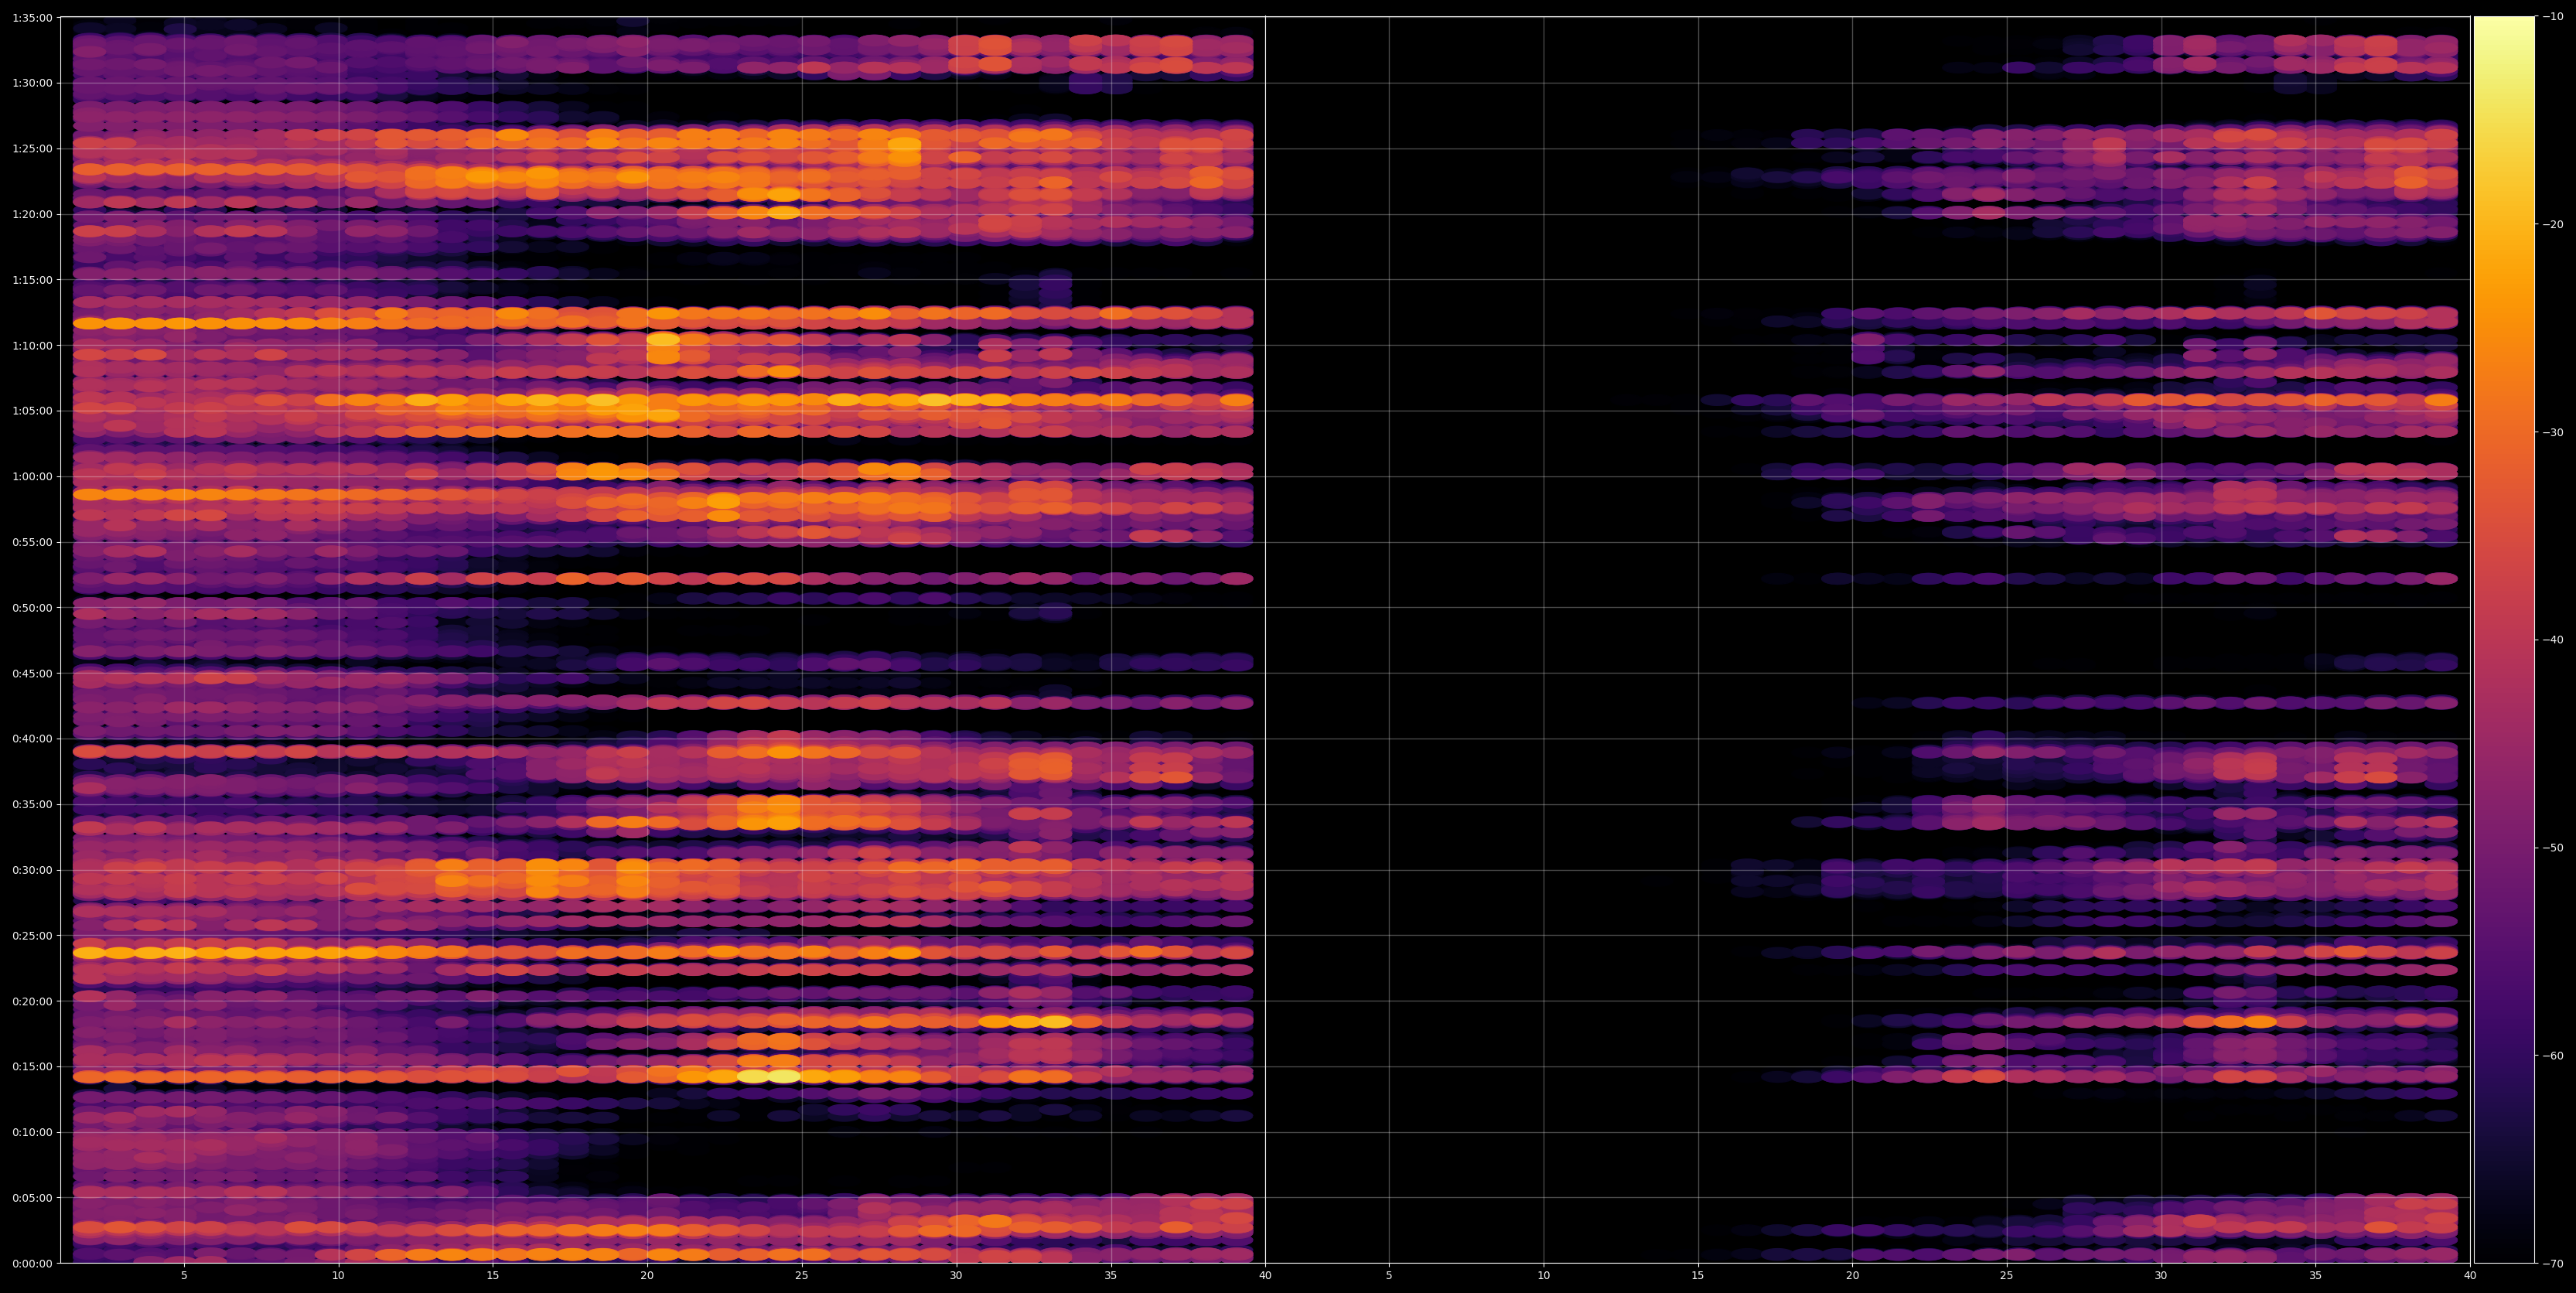Click the −20 colorbar label
Viewport: 2576px width, 1293px height.
pyautogui.click(x=2553, y=225)
